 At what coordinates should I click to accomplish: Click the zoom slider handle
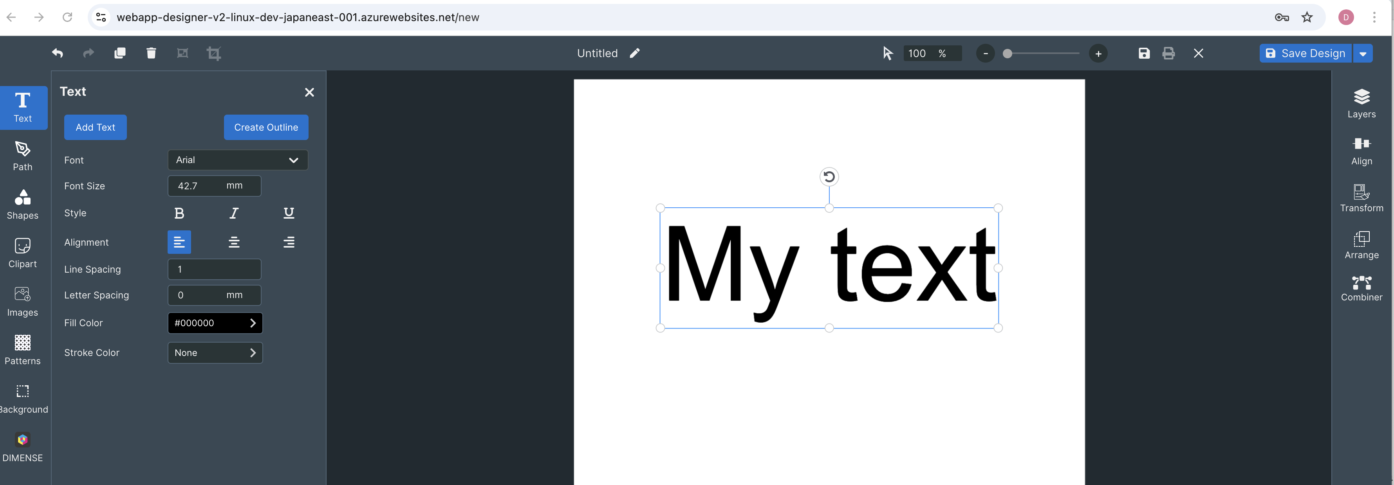[1007, 54]
